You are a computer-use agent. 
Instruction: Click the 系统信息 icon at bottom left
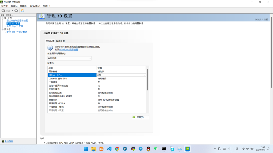point(3,141)
